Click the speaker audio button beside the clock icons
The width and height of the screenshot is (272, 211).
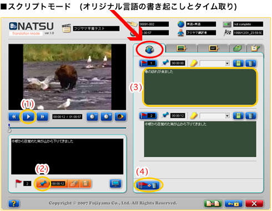tap(120, 117)
